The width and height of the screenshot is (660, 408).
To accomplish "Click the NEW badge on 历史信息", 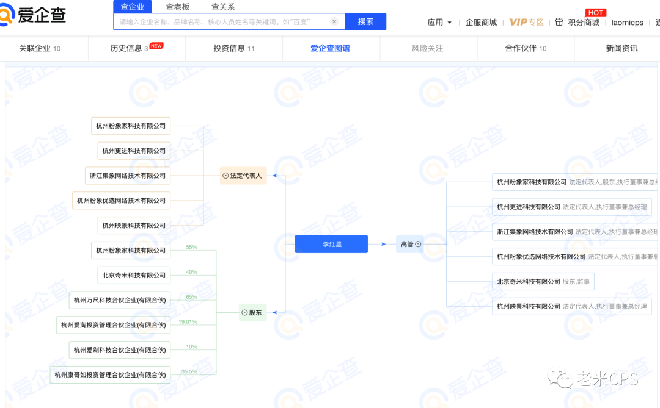I will point(156,45).
